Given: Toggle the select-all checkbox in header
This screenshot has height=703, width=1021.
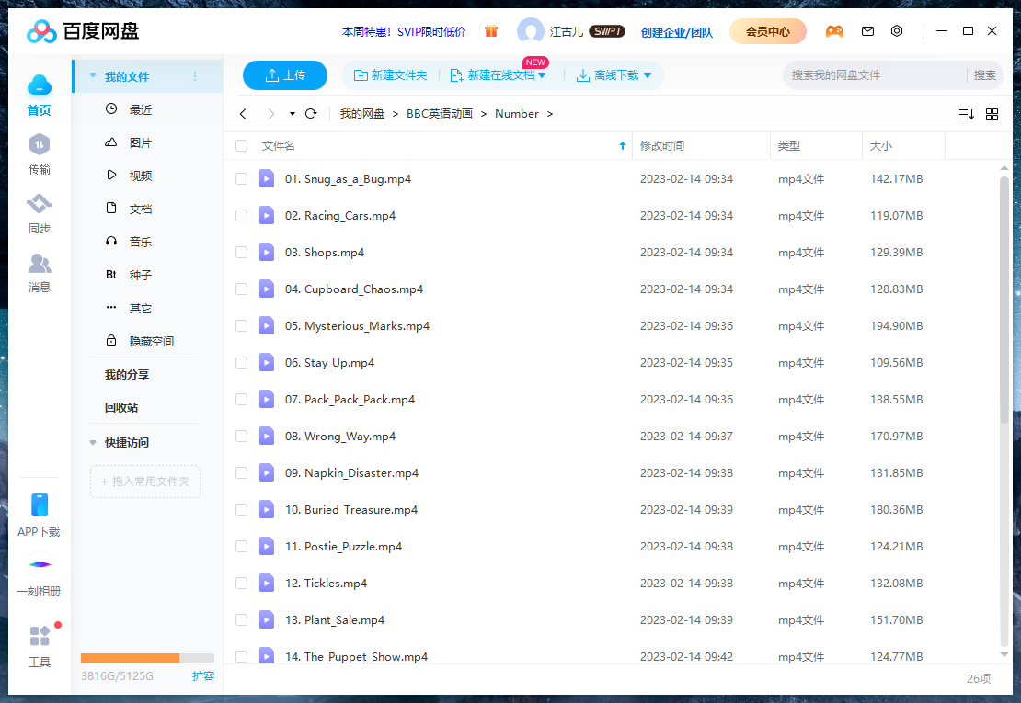Looking at the screenshot, I should (x=241, y=146).
